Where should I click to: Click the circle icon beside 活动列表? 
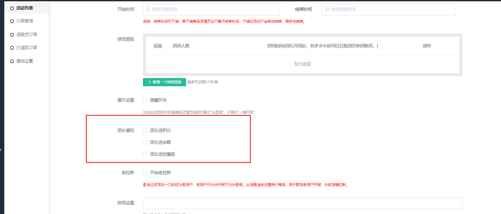tap(12, 8)
